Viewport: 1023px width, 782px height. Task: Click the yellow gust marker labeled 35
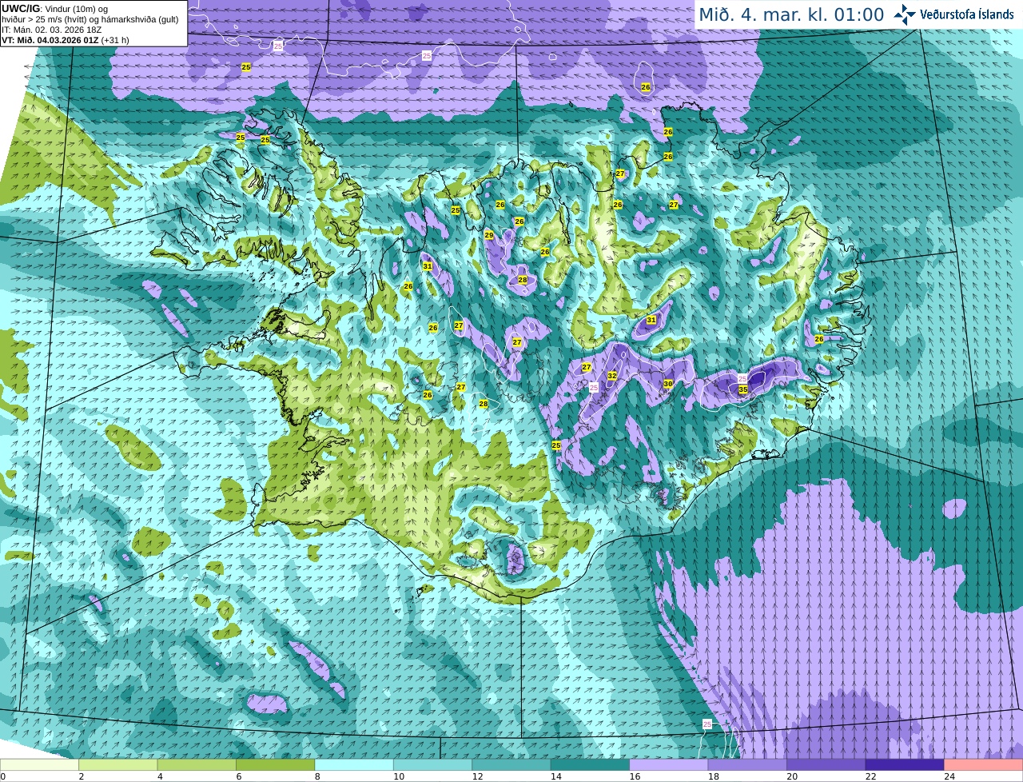tap(743, 389)
